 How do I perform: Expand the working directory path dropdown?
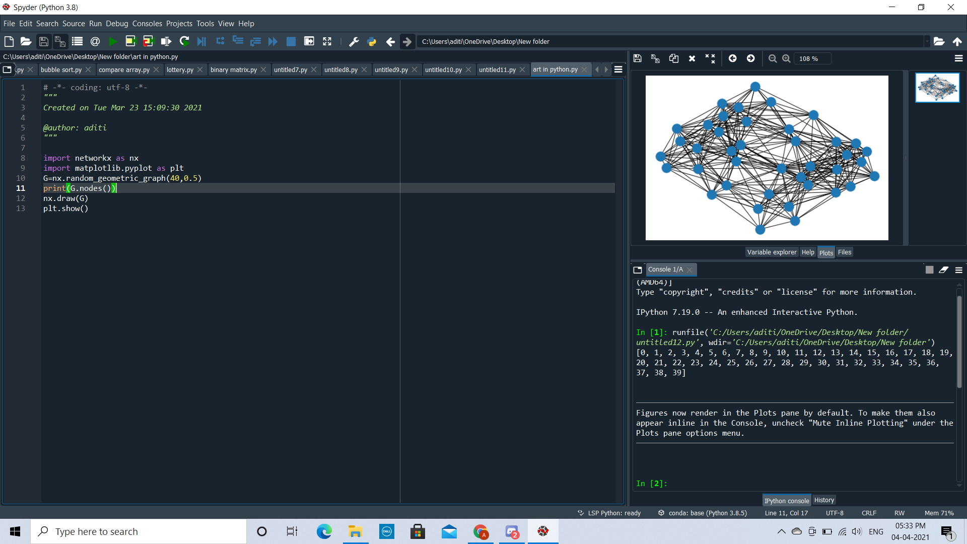pos(926,42)
